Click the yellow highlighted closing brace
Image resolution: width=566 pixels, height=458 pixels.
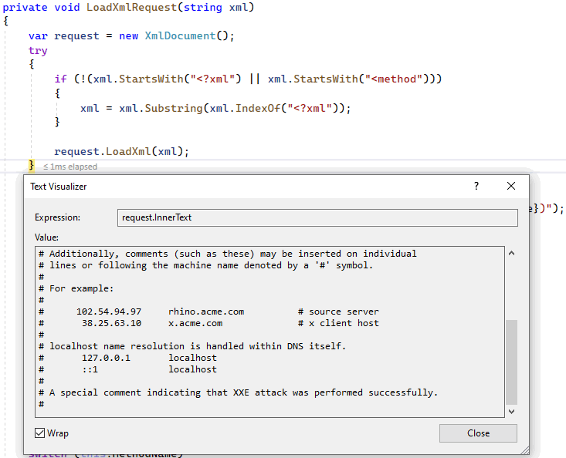pos(32,166)
